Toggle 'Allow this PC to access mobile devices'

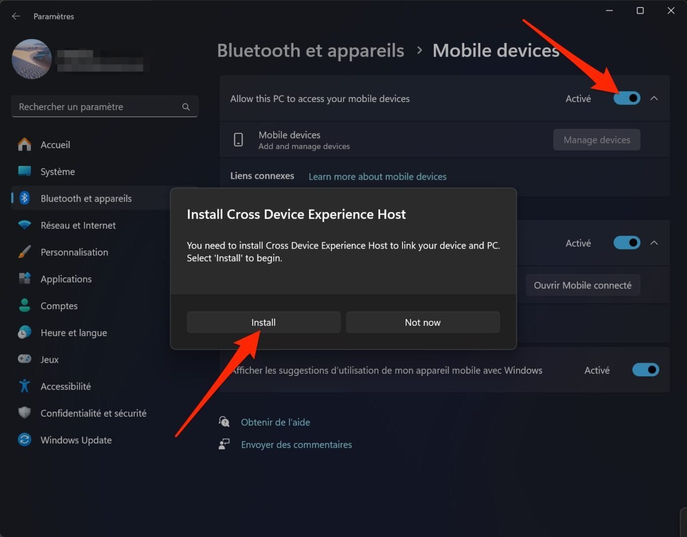point(627,98)
